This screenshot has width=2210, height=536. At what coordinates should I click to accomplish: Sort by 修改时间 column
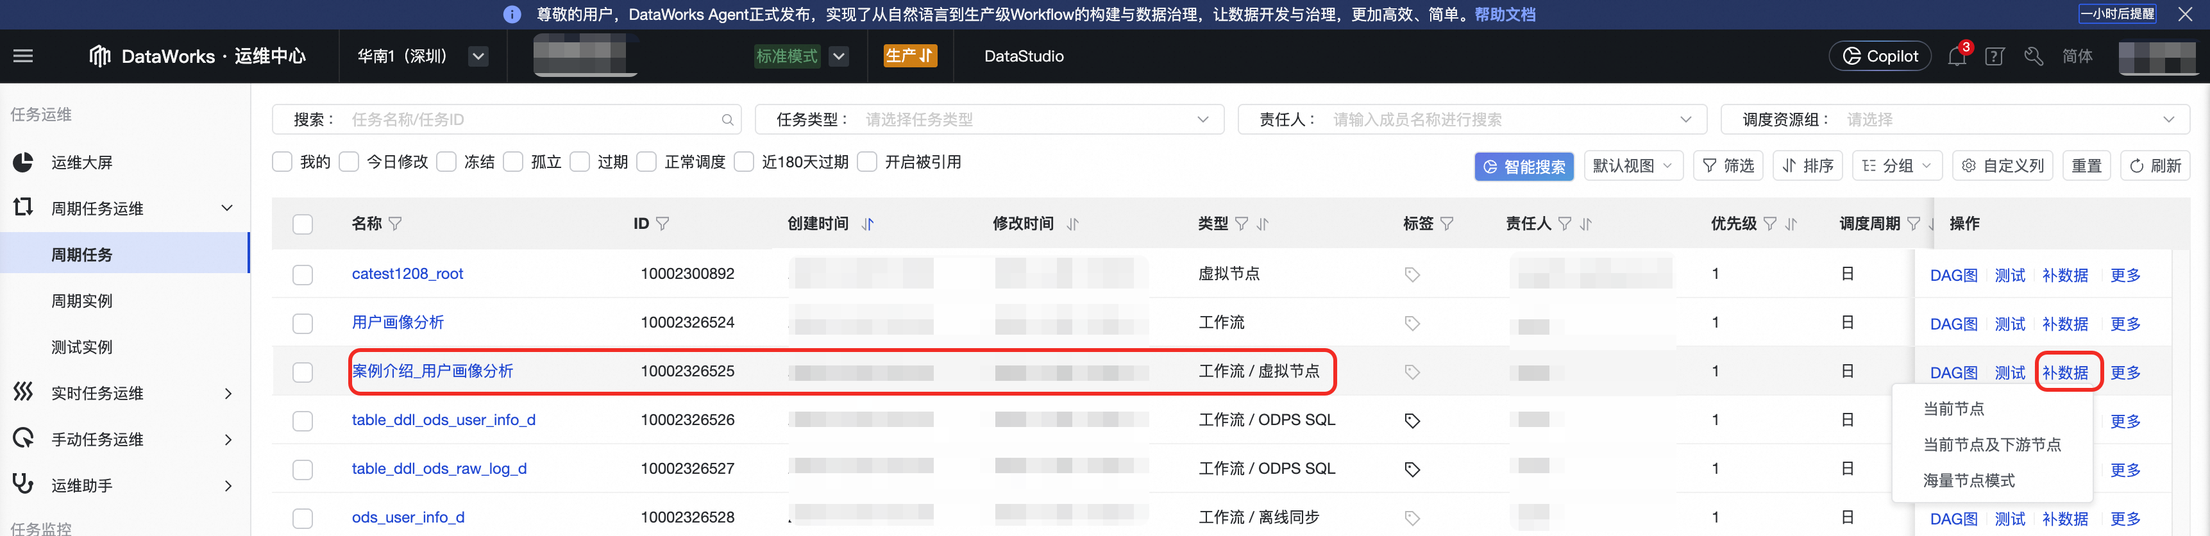click(1072, 224)
